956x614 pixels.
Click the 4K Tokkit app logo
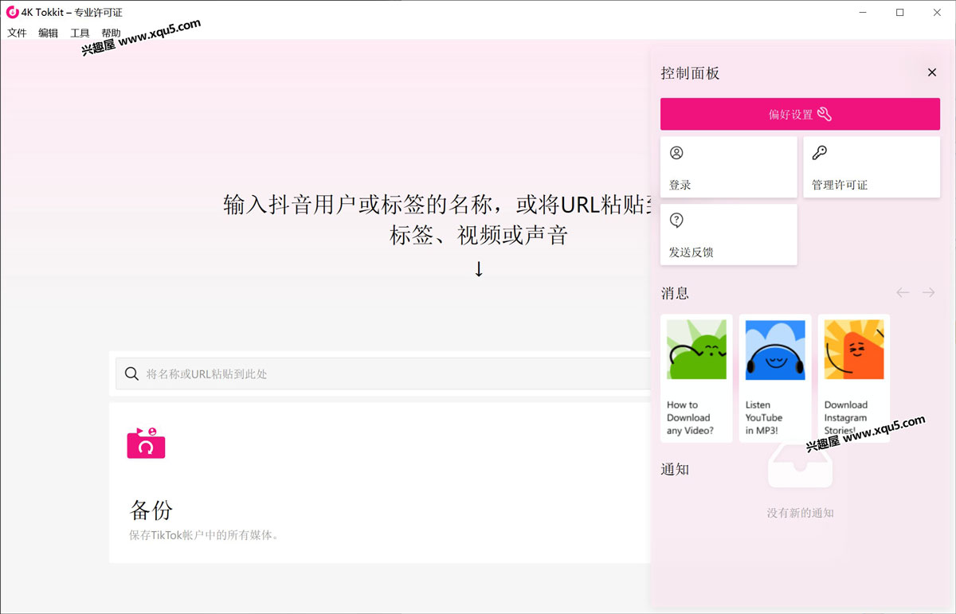click(12, 12)
